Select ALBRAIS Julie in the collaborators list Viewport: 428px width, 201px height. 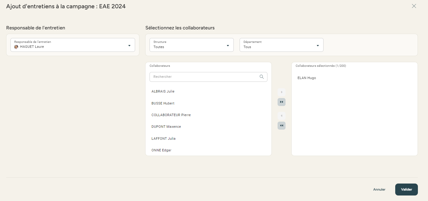(163, 91)
